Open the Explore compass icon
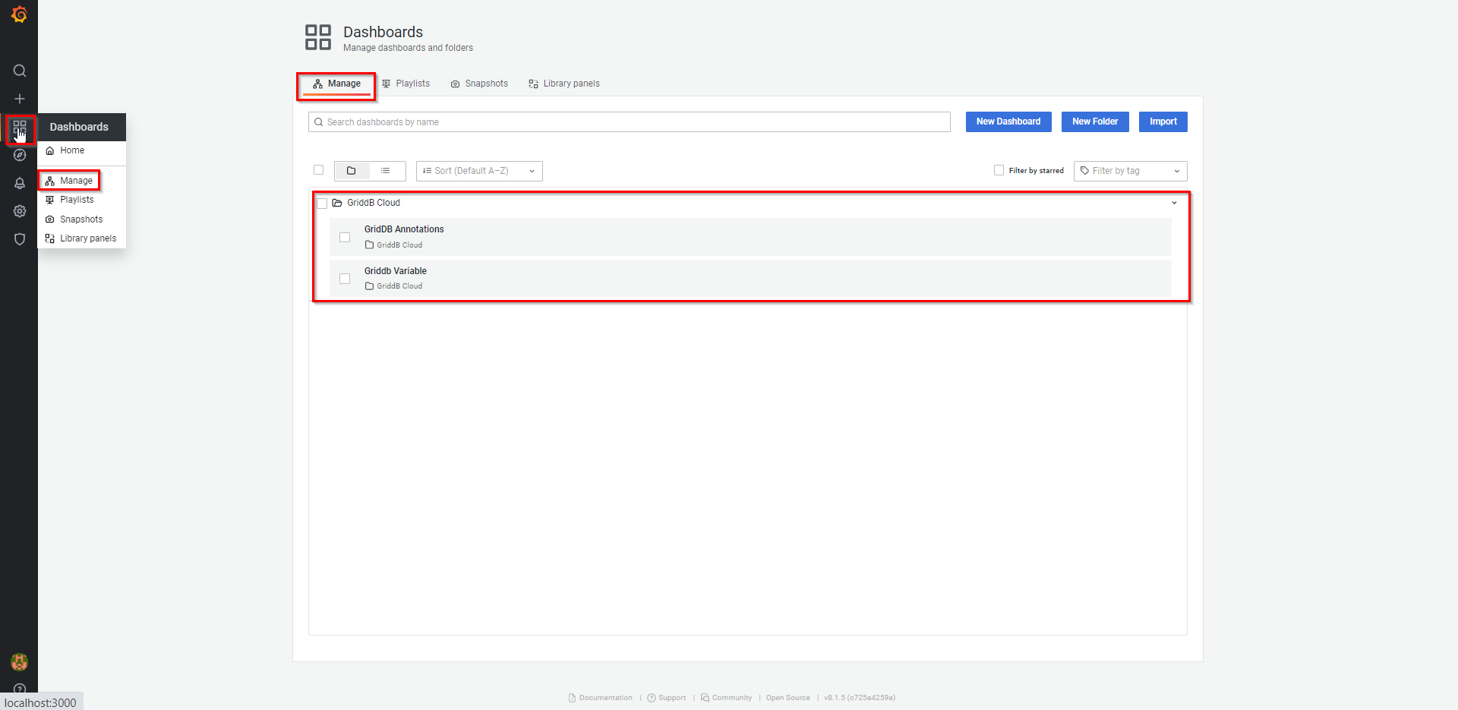Viewport: 1458px width, 710px height. coord(20,155)
